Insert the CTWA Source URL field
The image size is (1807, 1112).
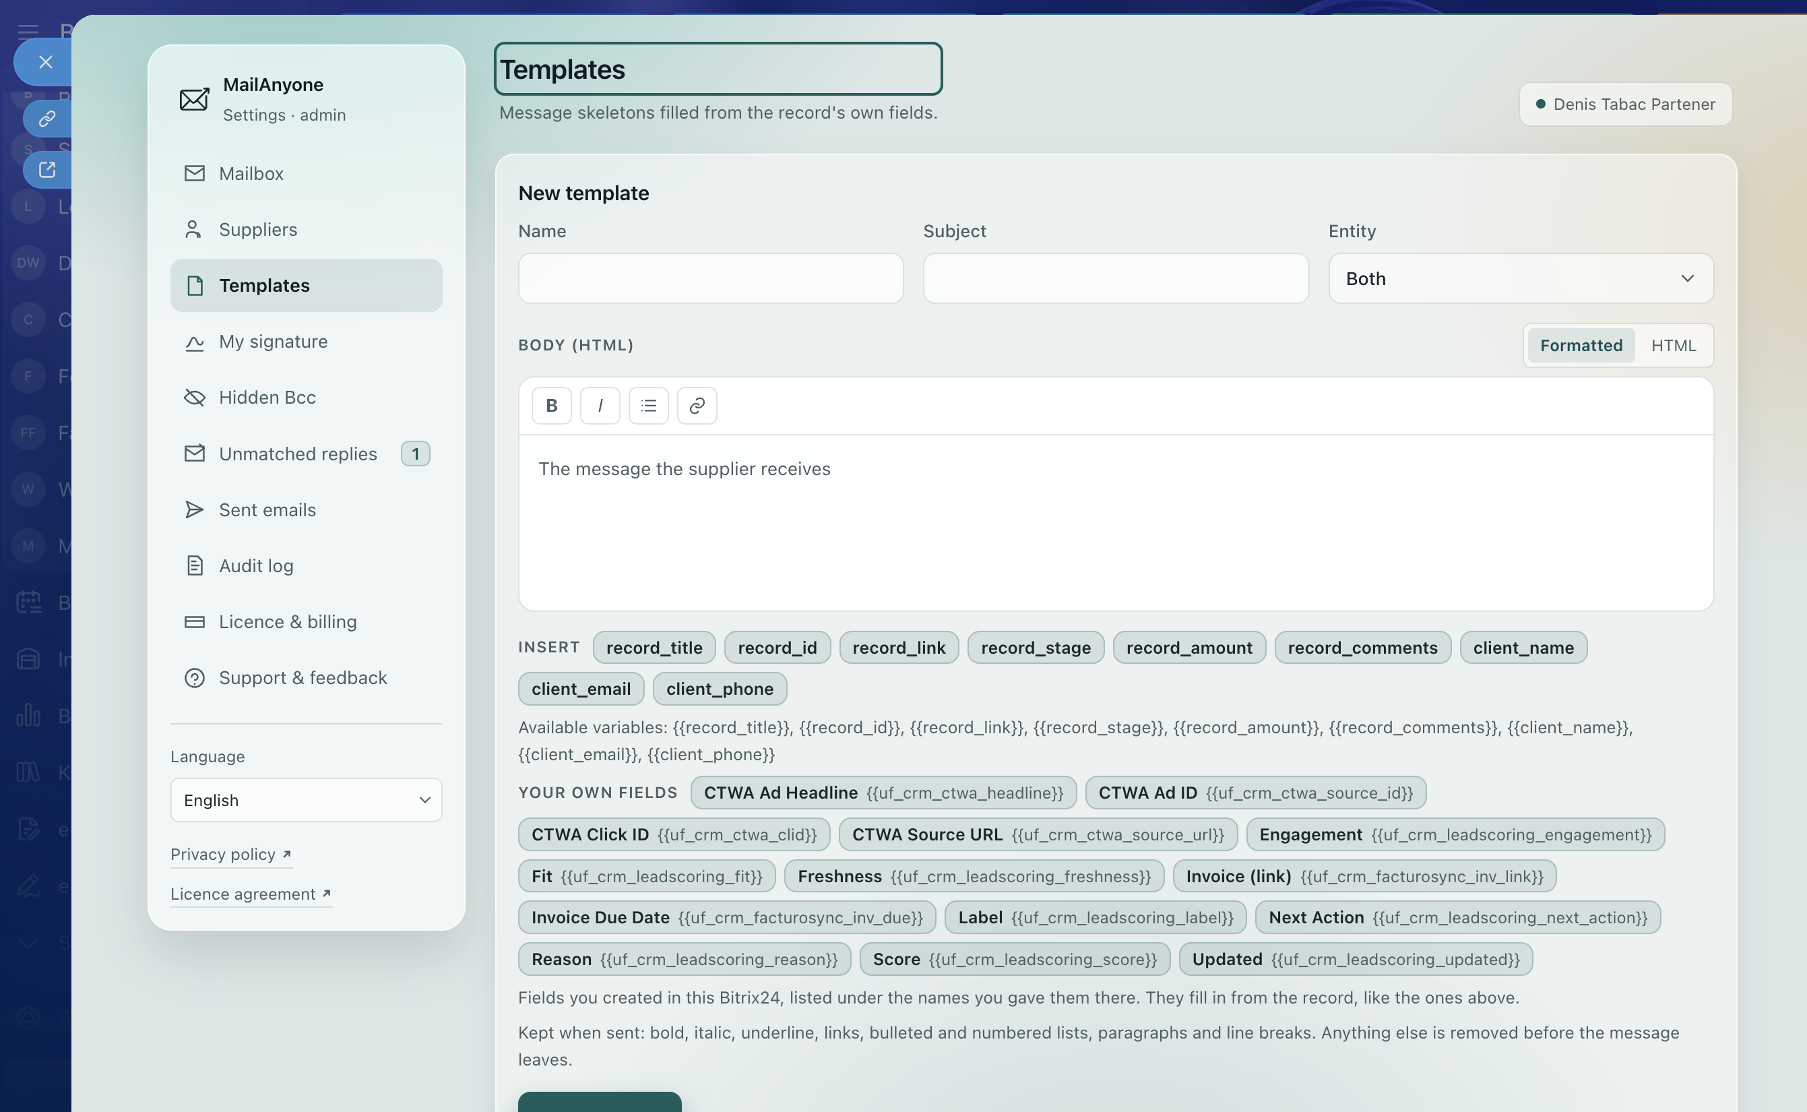(x=1038, y=835)
